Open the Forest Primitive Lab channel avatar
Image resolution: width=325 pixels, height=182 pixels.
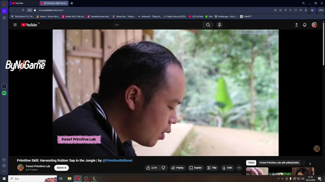click(20, 168)
